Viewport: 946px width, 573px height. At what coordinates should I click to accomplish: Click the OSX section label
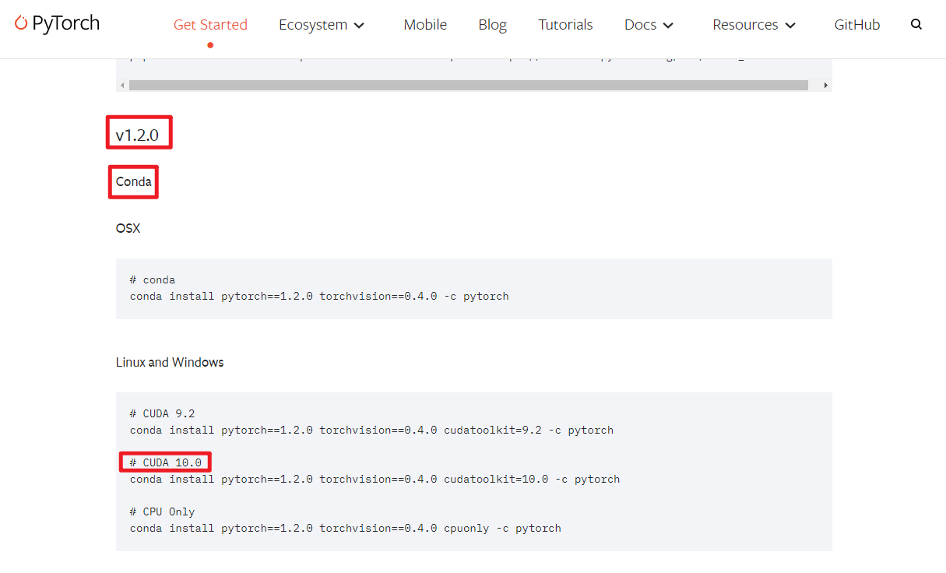128,229
